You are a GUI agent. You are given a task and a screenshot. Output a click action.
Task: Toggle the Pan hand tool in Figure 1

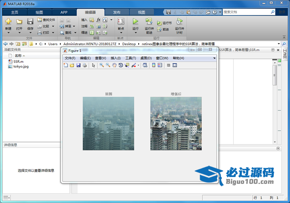[x=114, y=65]
